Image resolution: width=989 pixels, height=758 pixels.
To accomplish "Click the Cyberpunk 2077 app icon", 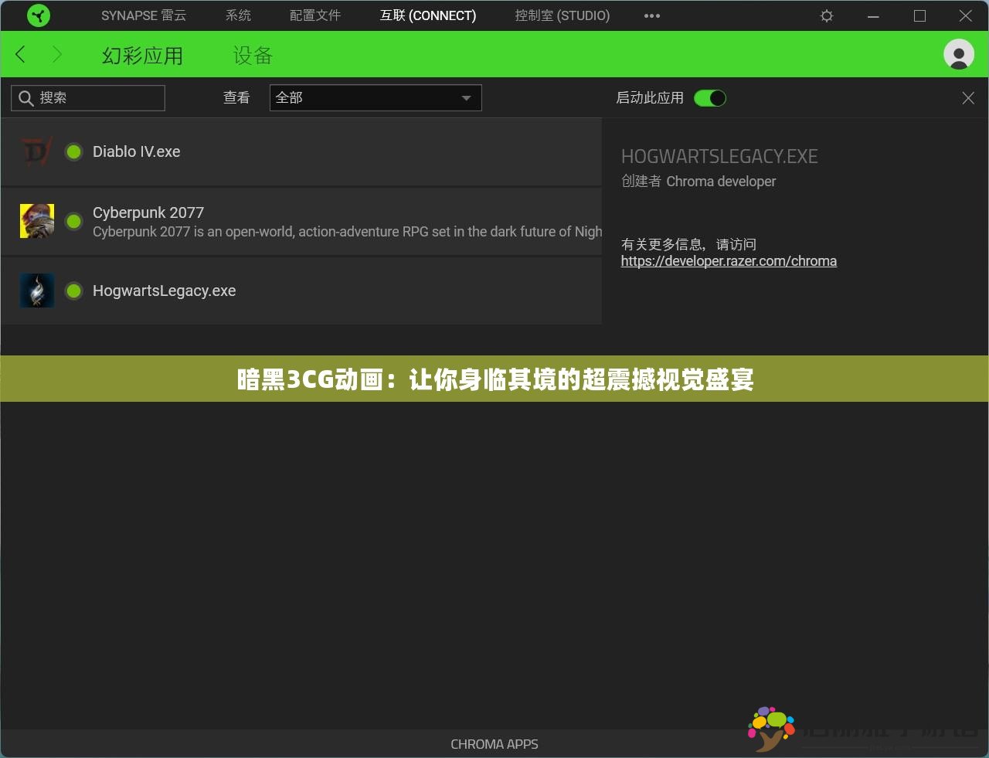I will [x=36, y=221].
